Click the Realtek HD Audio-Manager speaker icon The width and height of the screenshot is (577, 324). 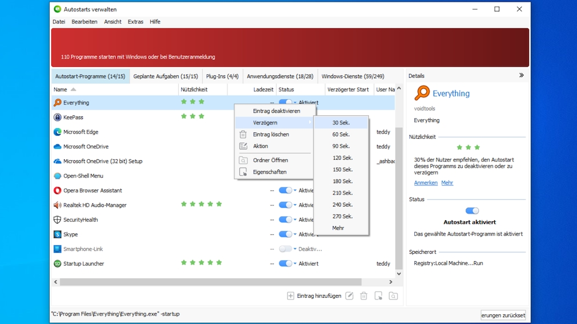[x=57, y=205]
